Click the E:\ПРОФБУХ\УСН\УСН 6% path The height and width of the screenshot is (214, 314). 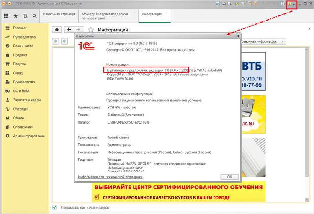[129, 122]
